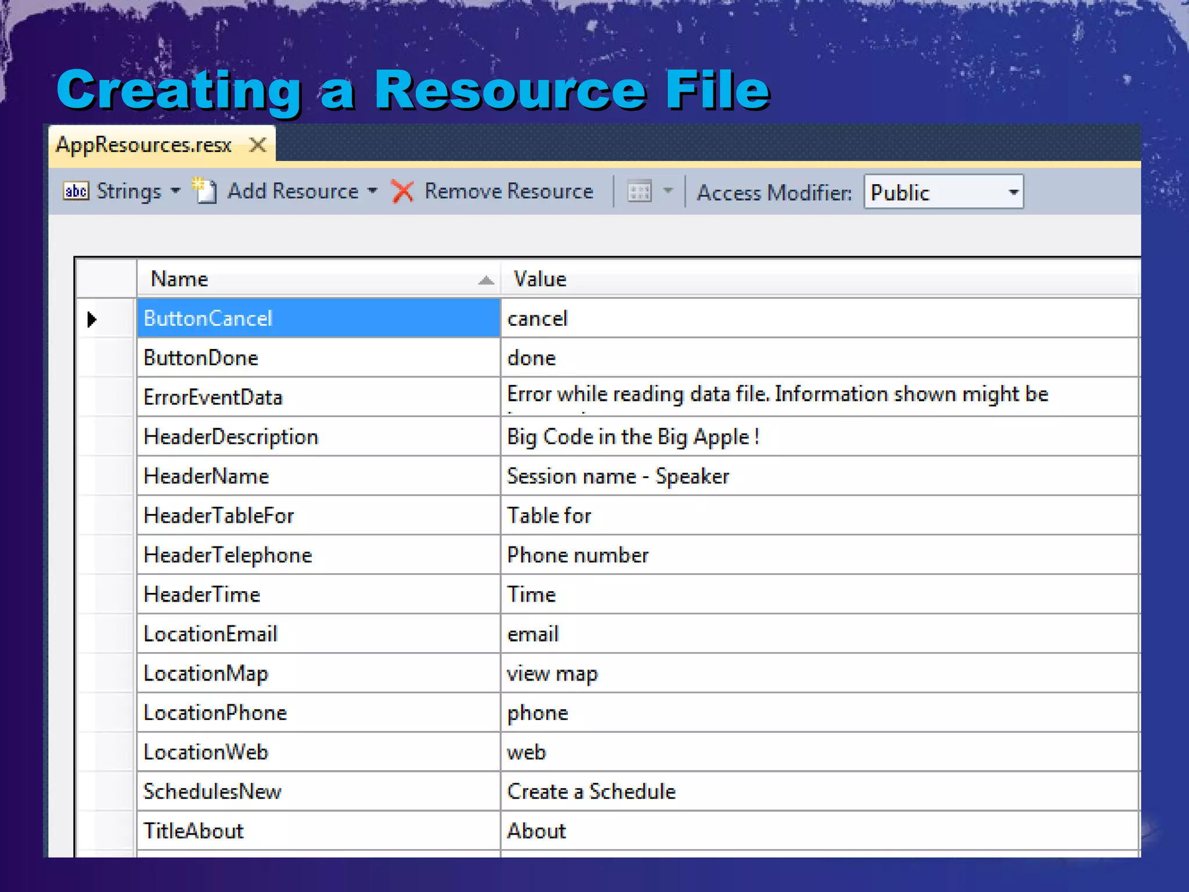Click the 'done' value cell

(x=819, y=358)
